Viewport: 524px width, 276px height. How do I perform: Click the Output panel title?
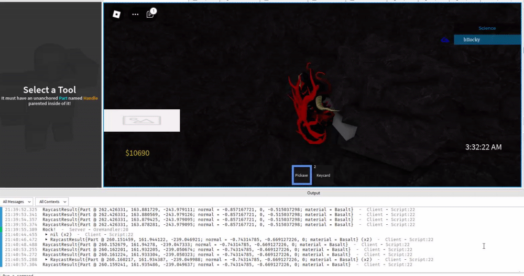(x=313, y=193)
